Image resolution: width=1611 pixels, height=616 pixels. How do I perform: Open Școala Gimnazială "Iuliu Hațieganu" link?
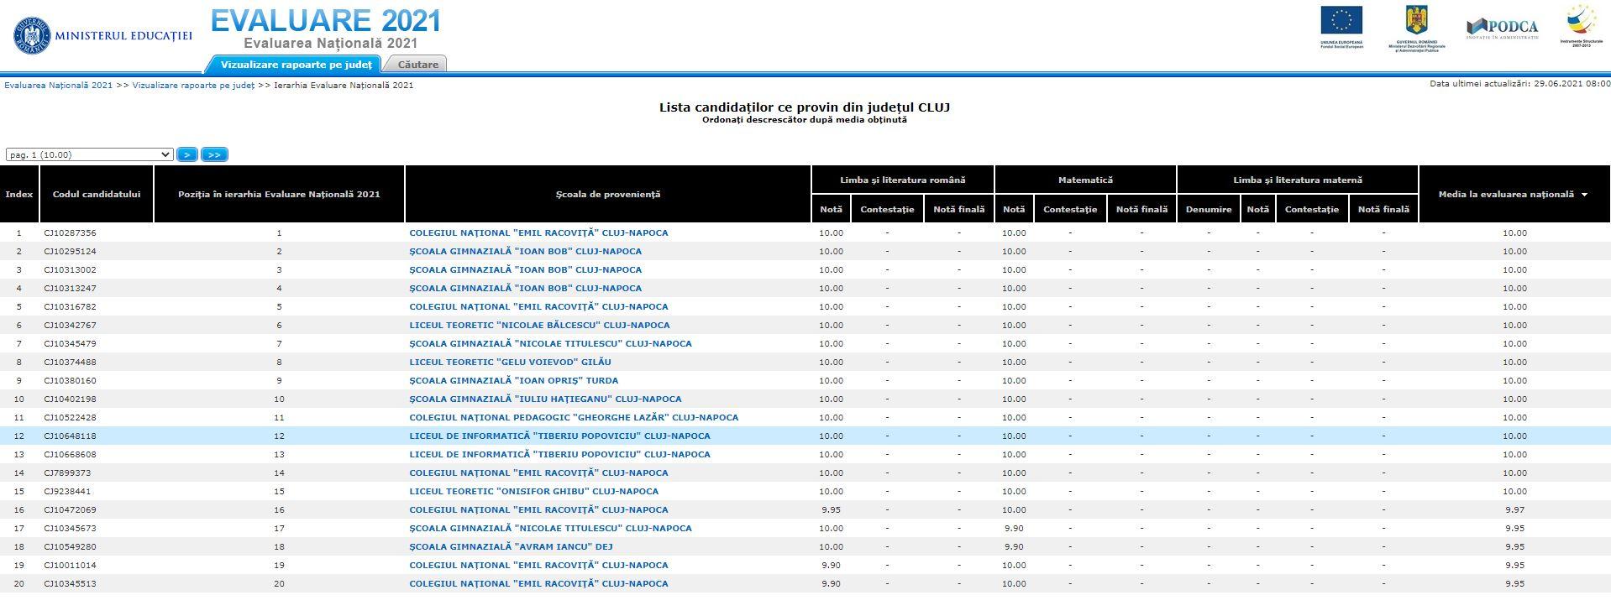tap(545, 399)
